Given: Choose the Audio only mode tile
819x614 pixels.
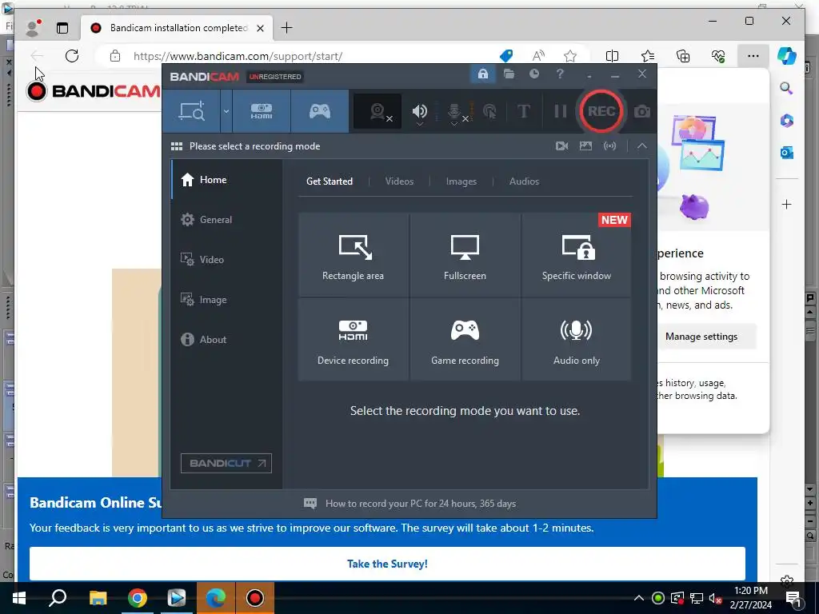Looking at the screenshot, I should [x=576, y=339].
